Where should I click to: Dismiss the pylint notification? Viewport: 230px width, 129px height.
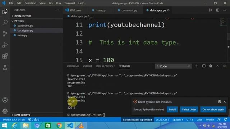pos(225,102)
